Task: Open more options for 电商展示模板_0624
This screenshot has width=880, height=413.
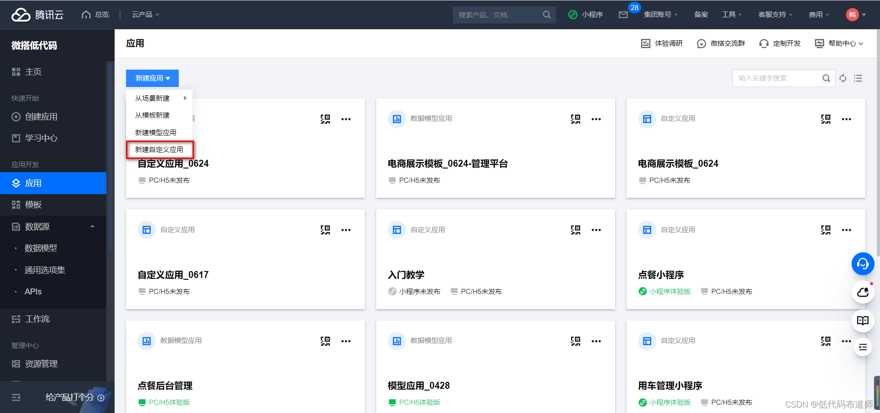Action: [847, 119]
